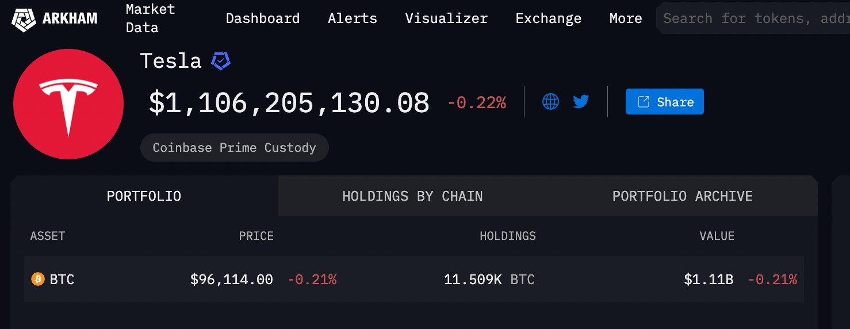Sort by the Value column header
This screenshot has height=329, width=850.
coord(717,236)
